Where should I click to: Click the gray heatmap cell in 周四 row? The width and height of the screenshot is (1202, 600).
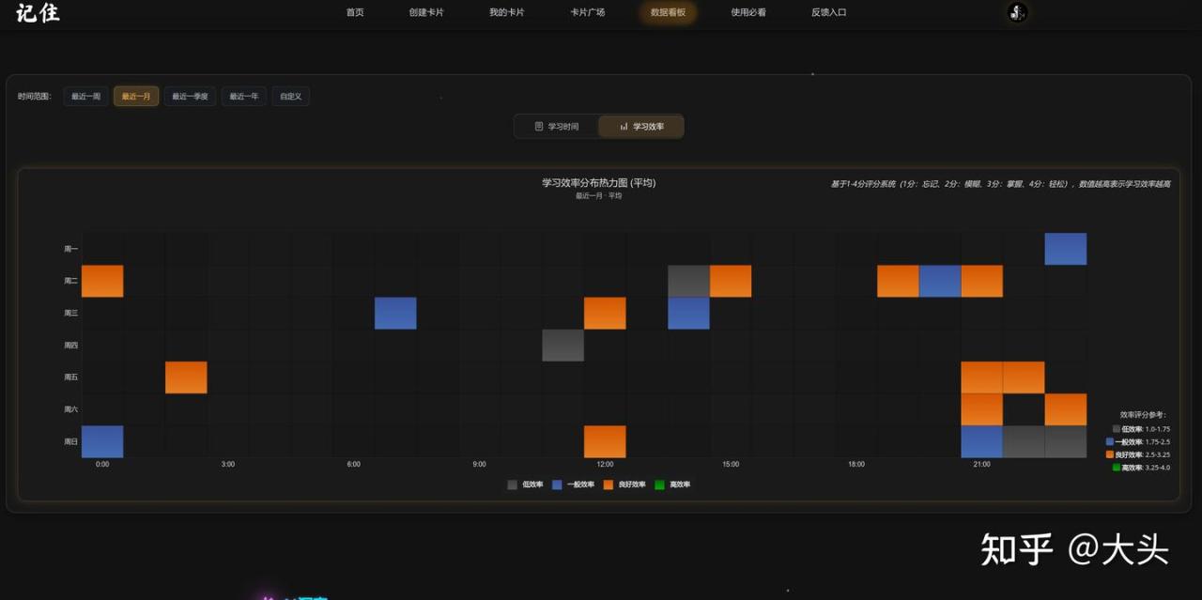click(x=562, y=345)
